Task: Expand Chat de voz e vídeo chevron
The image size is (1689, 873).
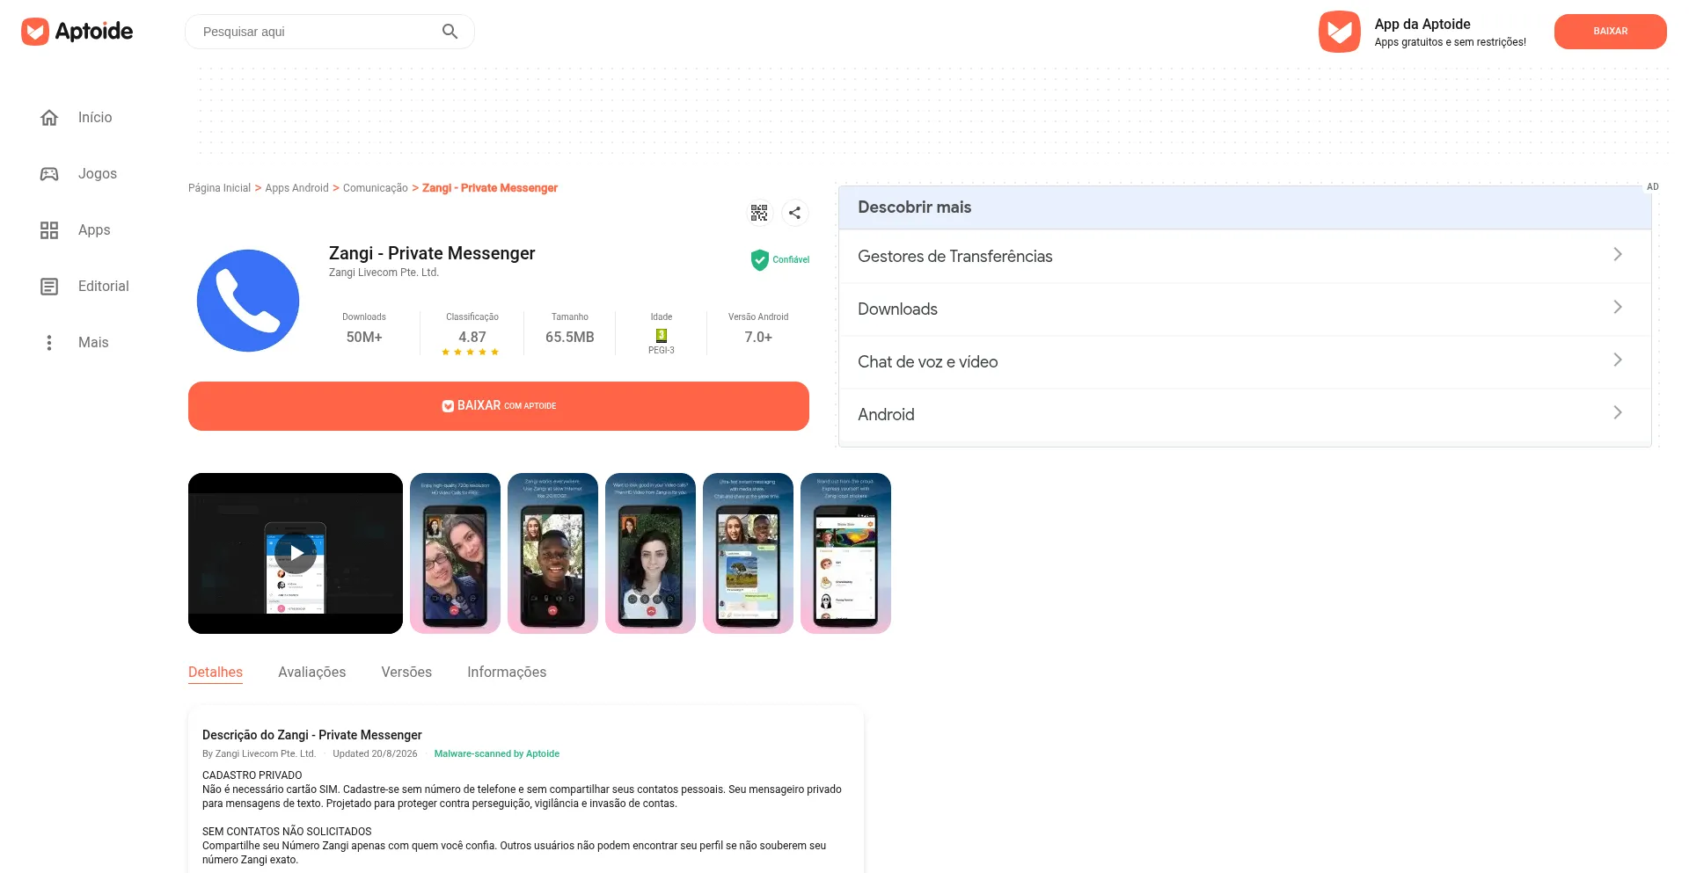Action: (x=1617, y=360)
